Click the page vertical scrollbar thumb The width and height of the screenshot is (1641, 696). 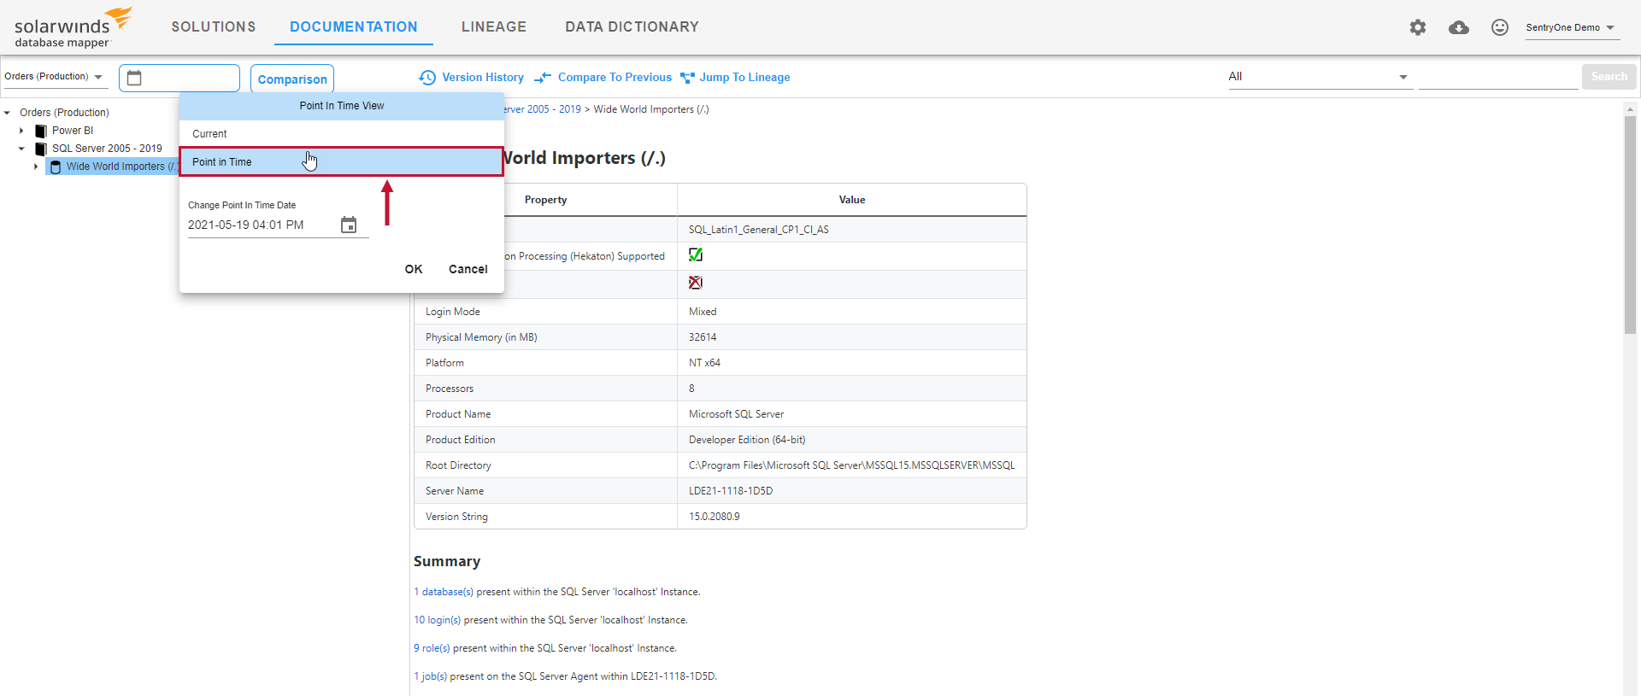1630,225
